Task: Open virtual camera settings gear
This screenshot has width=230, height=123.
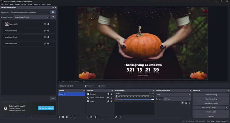Action: [x=227, y=107]
